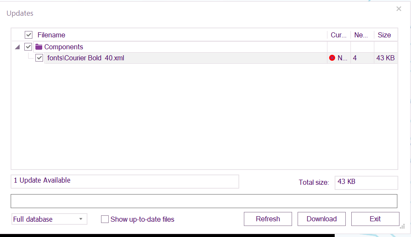Toggle the select-all checkbox beside Filename header
This screenshot has width=411, height=237.
(29, 35)
